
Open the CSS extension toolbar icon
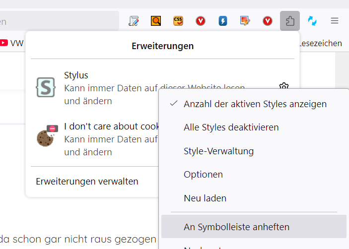click(178, 21)
